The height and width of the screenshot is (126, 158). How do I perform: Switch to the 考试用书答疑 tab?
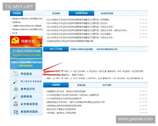click(x=107, y=13)
